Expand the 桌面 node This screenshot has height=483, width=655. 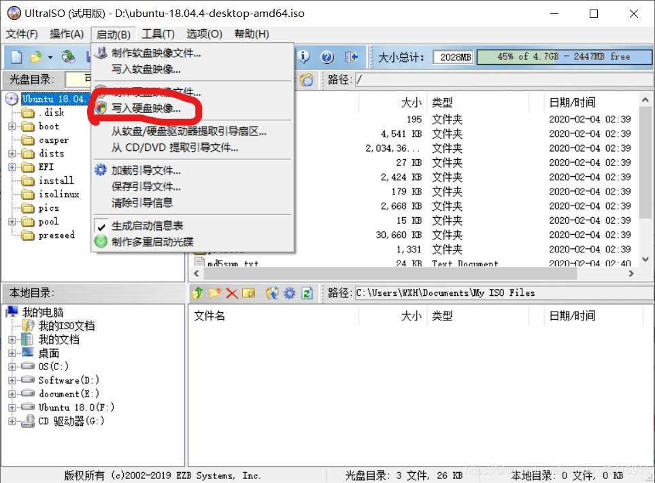click(12, 354)
